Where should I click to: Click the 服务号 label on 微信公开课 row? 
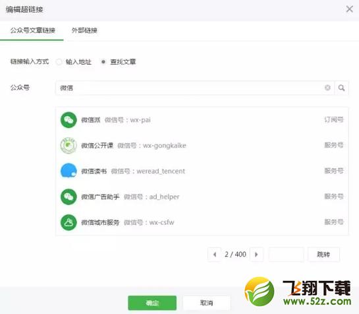334,145
